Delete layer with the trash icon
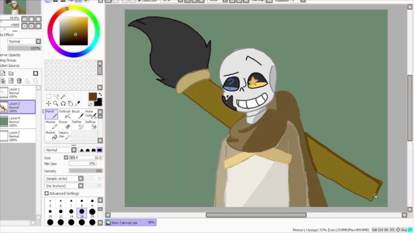Screen dimensions: 414x233 [19, 81]
